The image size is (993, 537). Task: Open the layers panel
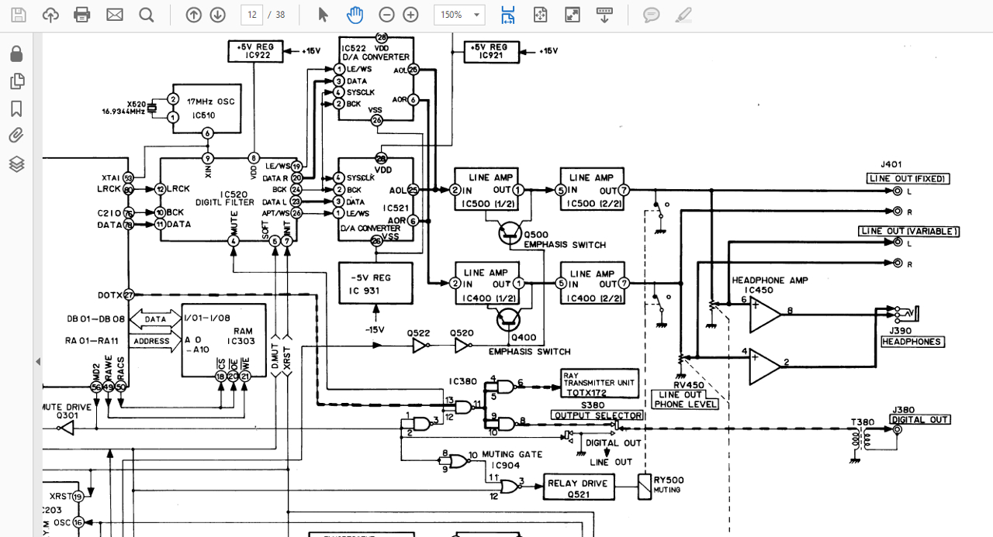tap(16, 164)
